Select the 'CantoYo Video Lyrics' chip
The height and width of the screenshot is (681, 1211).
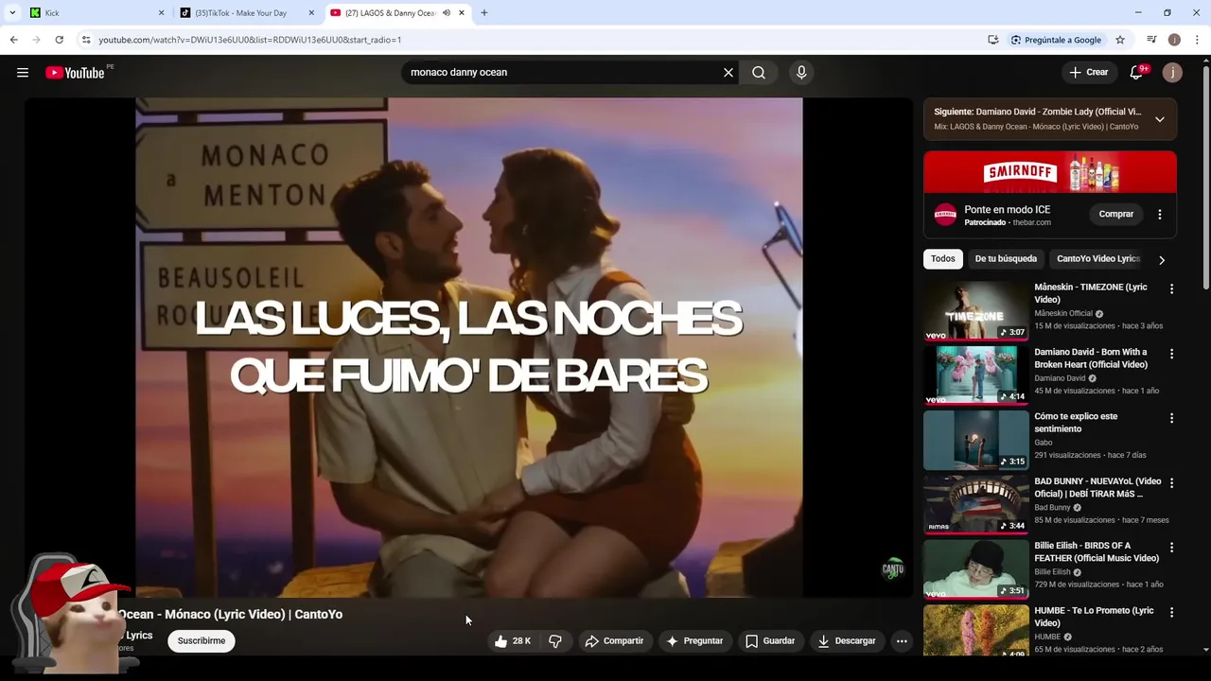[1097, 259]
